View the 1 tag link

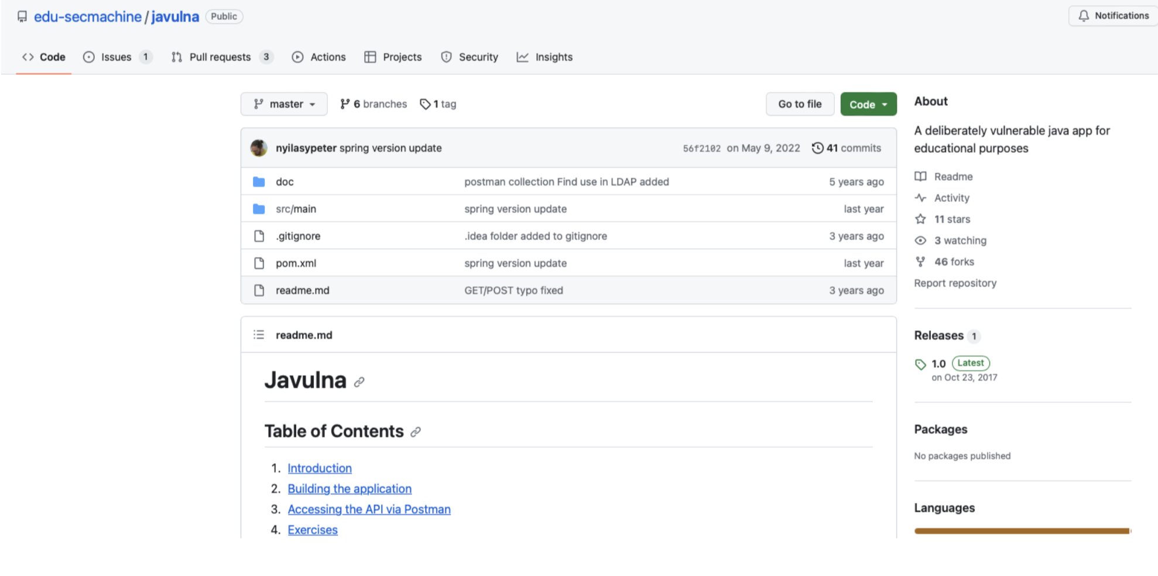(x=438, y=104)
